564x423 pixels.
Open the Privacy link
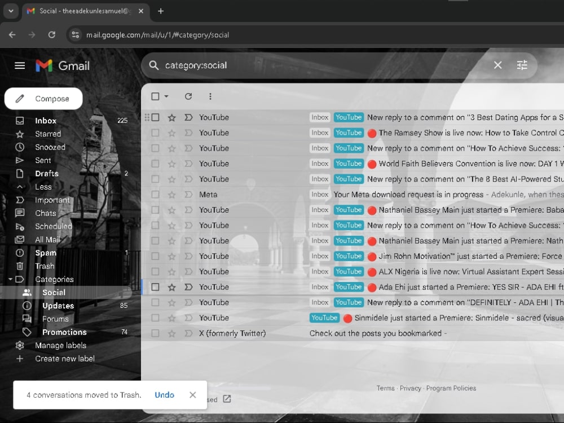click(411, 388)
